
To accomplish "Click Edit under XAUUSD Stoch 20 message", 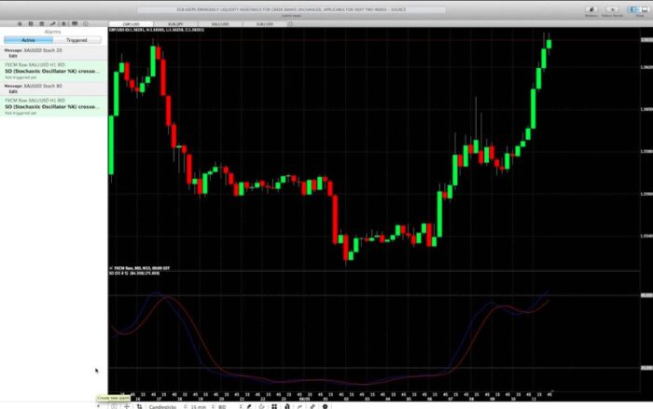I will tap(13, 56).
